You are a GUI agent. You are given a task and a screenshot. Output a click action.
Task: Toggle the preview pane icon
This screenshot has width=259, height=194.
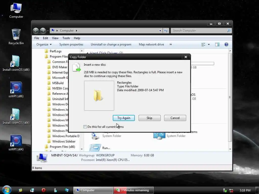click(217, 44)
